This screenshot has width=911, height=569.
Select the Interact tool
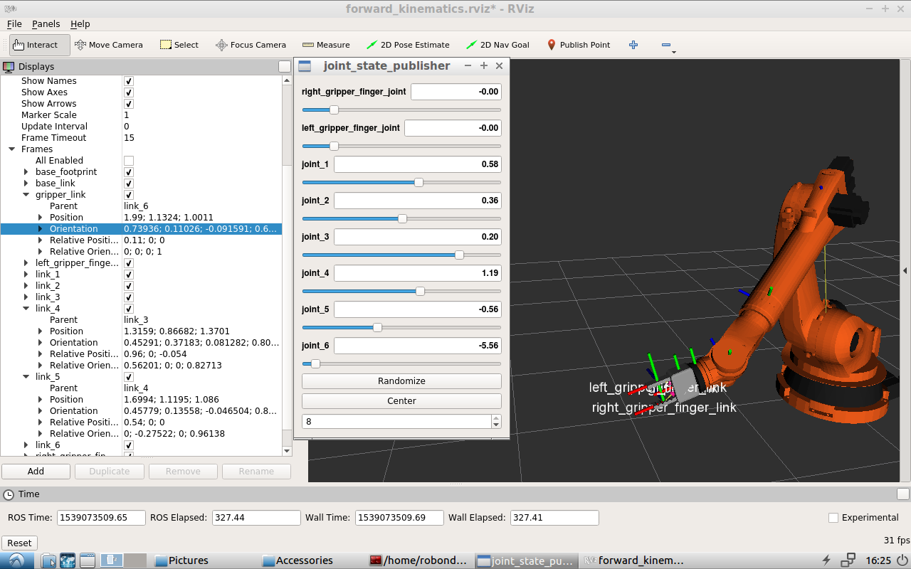pos(40,45)
